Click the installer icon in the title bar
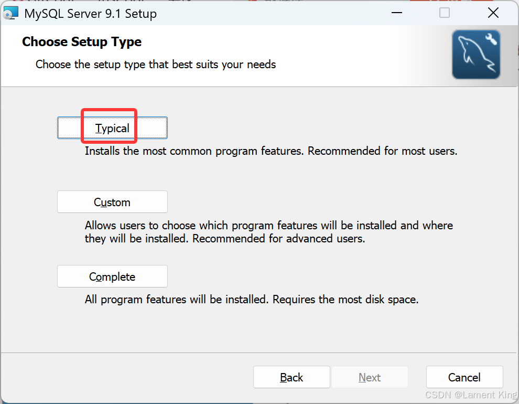 coord(11,12)
